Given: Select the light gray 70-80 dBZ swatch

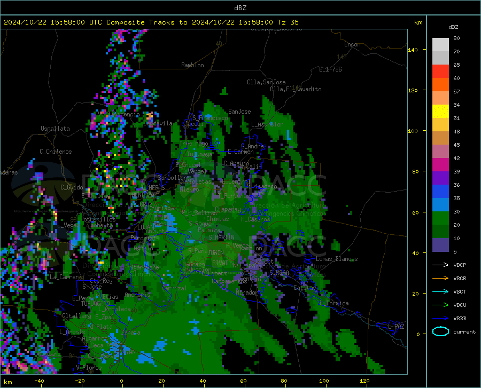Looking at the screenshot, I should coord(440,45).
